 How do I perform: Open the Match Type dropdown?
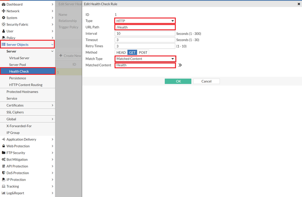(x=145, y=59)
